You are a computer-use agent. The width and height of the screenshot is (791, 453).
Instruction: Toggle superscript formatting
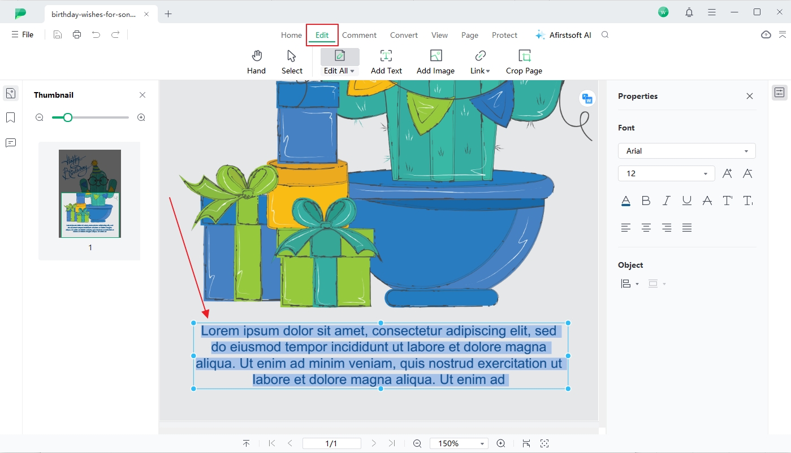728,201
